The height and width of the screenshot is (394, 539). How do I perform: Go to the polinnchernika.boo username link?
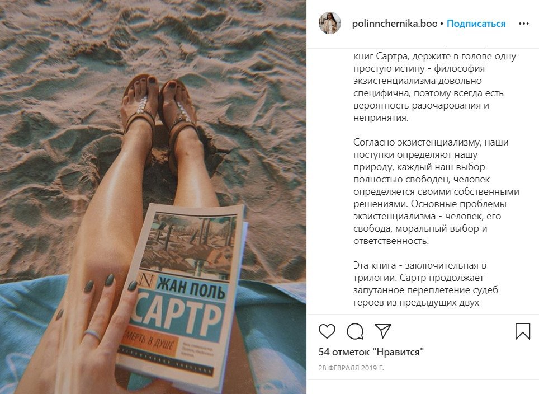coord(395,24)
